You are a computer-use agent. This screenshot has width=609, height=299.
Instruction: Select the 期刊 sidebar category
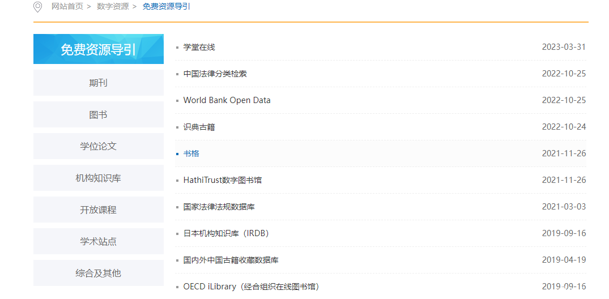point(98,83)
